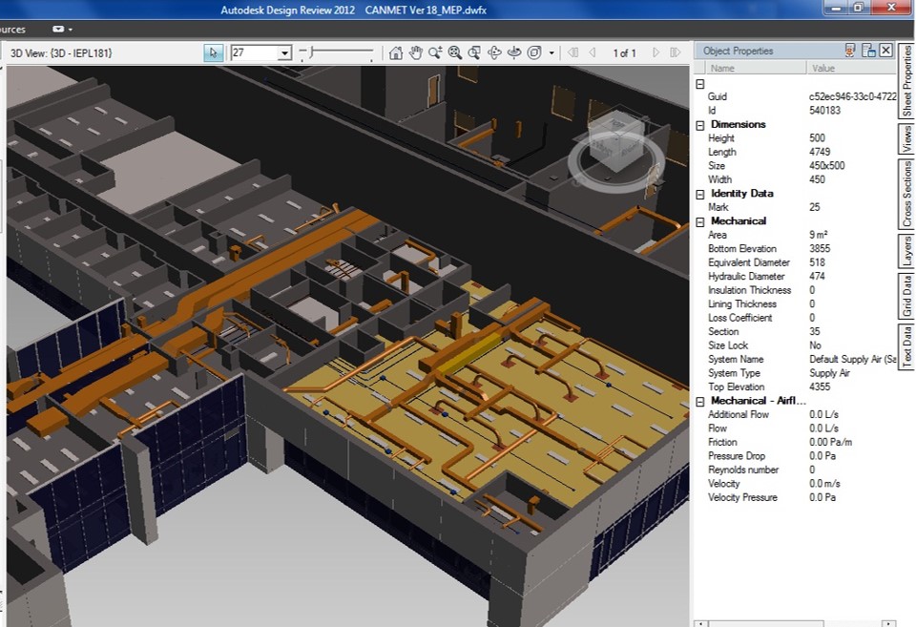Screen dimensions: 916x627
Task: Select the Orbit navigation tool
Action: pyautogui.click(x=493, y=53)
